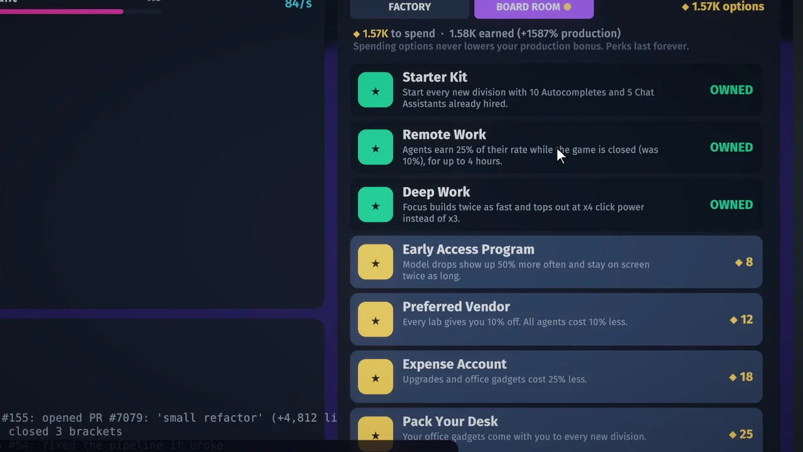Click the yellow star icon for Early Access Program
This screenshot has width=803, height=452.
point(375,262)
